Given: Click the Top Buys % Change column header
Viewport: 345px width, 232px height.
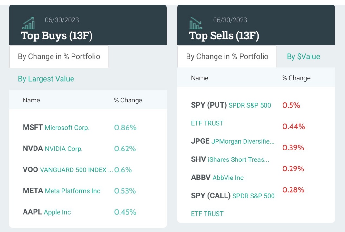Looking at the screenshot, I should [128, 100].
